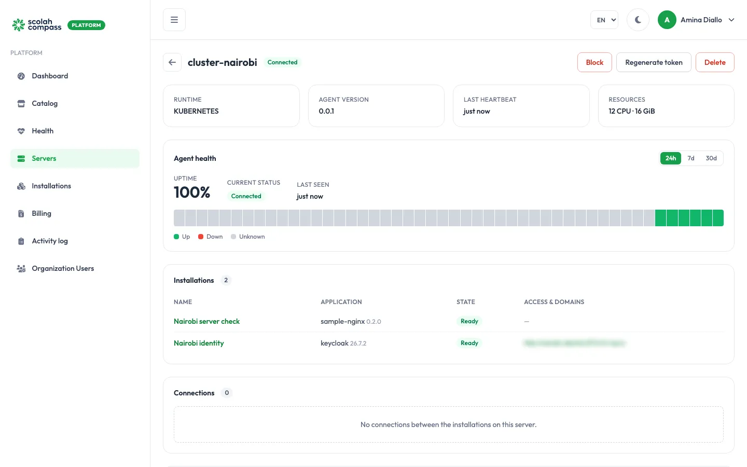Viewport: 747px width, 467px height.
Task: Click the PLATFORM badge next to logo
Action: tap(86, 25)
